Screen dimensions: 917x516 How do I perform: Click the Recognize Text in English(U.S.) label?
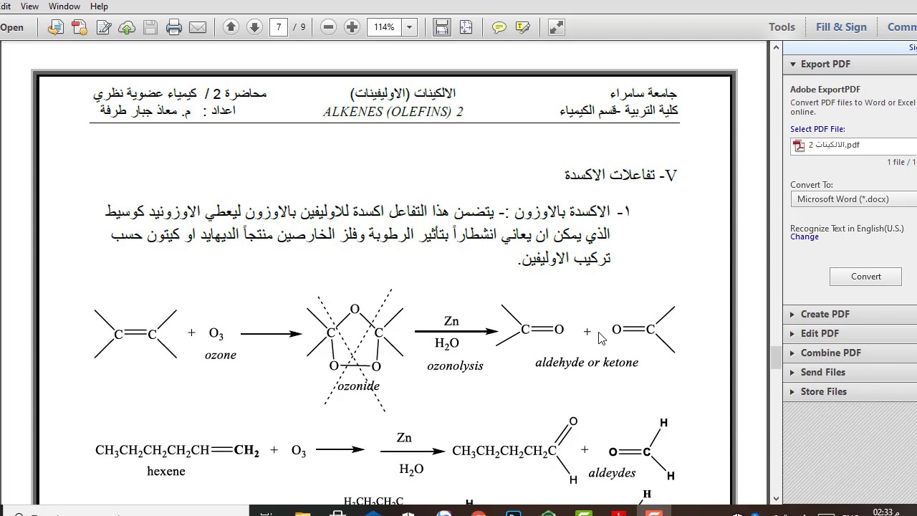[847, 229]
